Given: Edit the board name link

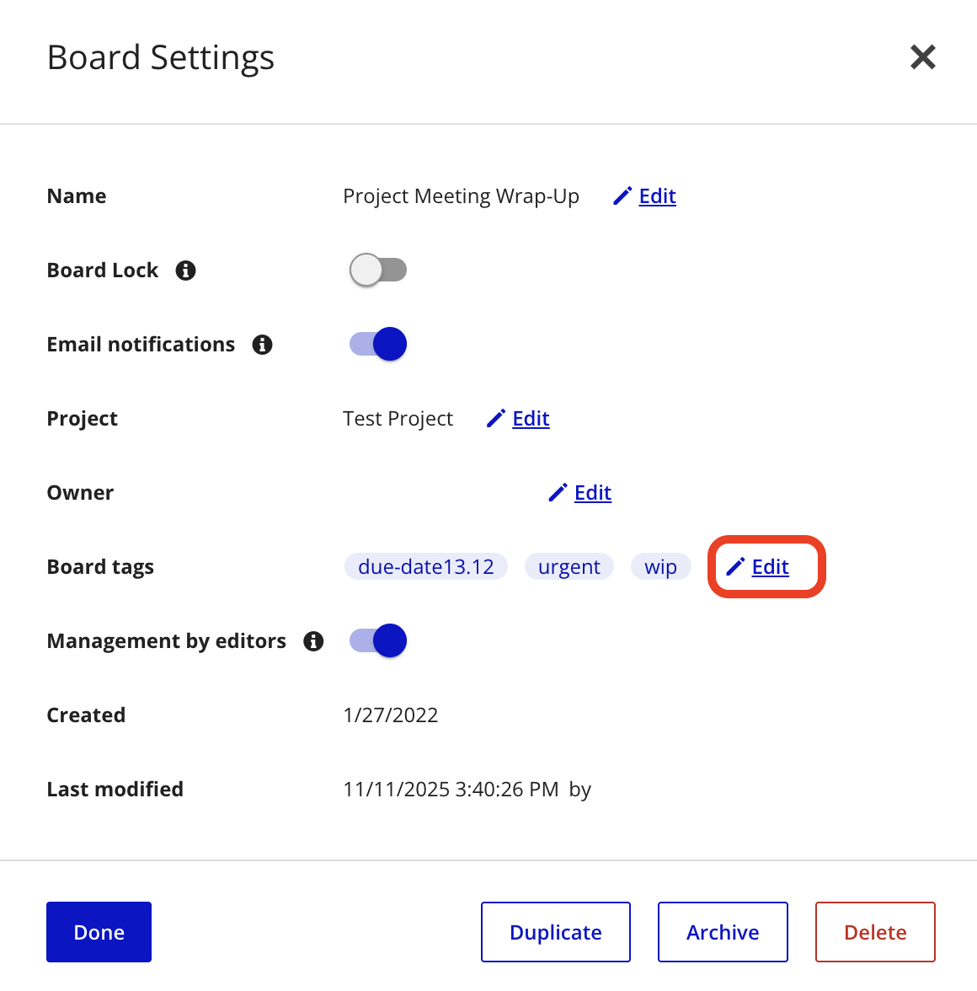Looking at the screenshot, I should click(657, 196).
